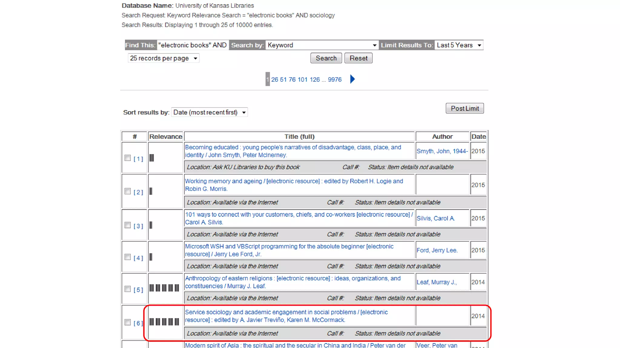This screenshot has width=620, height=348.
Task: Go to results page starting at 101
Action: [302, 79]
